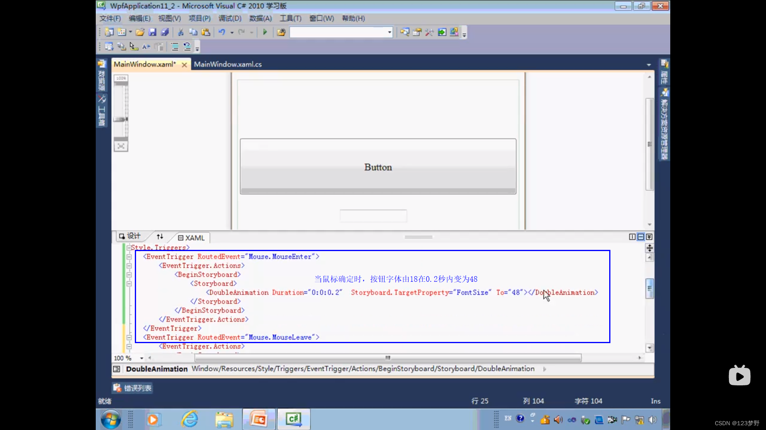The height and width of the screenshot is (430, 766).
Task: Switch to the XAML view tab
Action: pyautogui.click(x=191, y=238)
